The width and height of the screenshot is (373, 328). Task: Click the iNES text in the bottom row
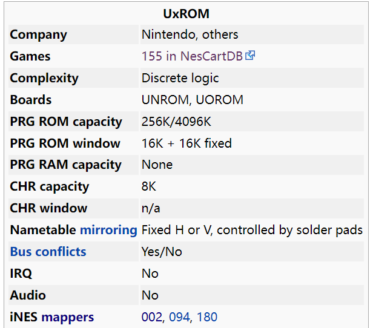click(x=24, y=317)
